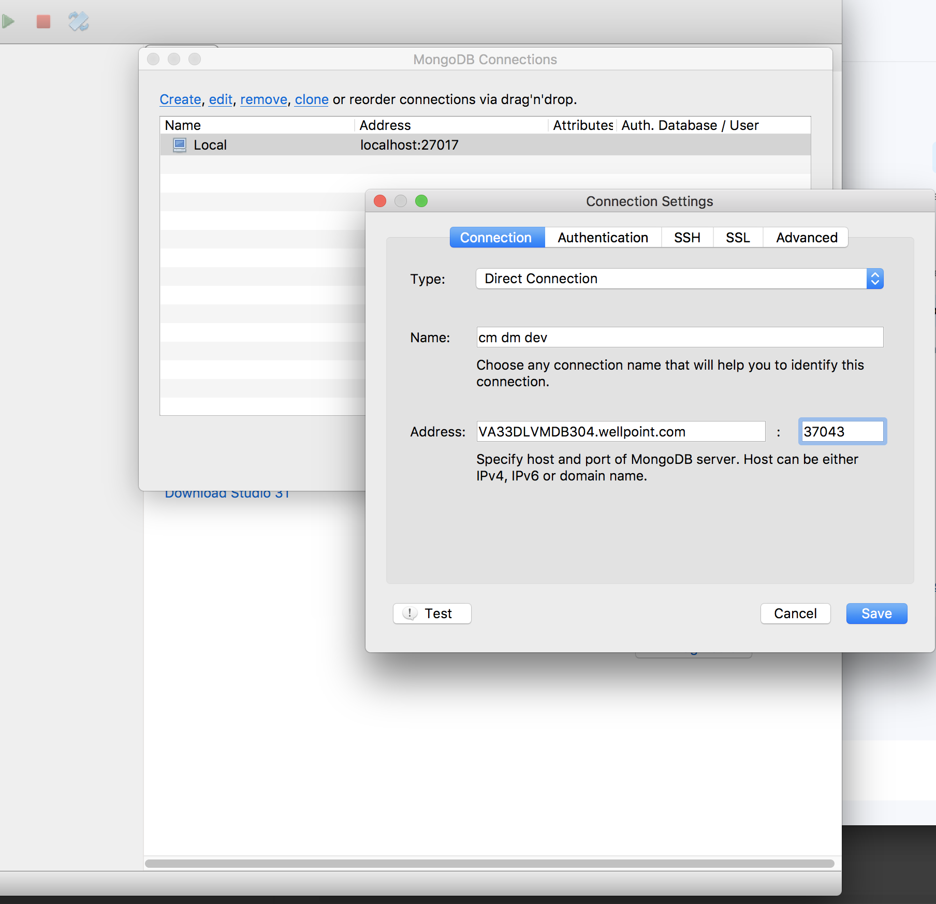Switch to the Connection tab
Screen dimensions: 936x904
(x=496, y=238)
